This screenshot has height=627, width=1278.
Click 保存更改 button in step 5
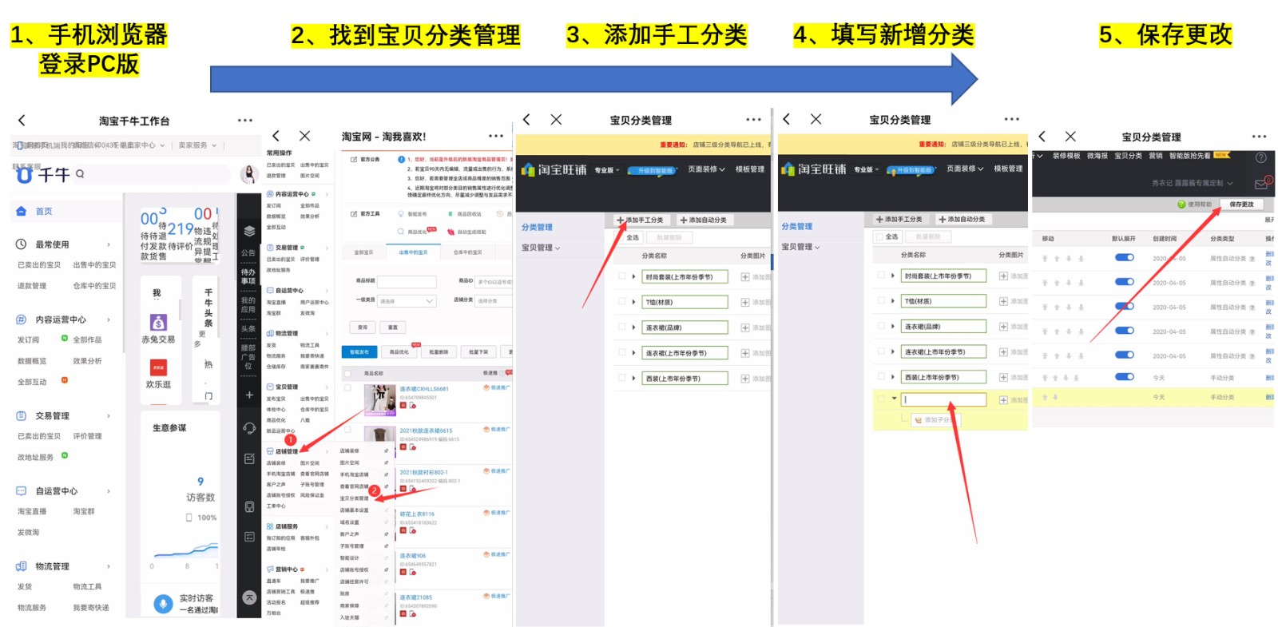click(1241, 204)
